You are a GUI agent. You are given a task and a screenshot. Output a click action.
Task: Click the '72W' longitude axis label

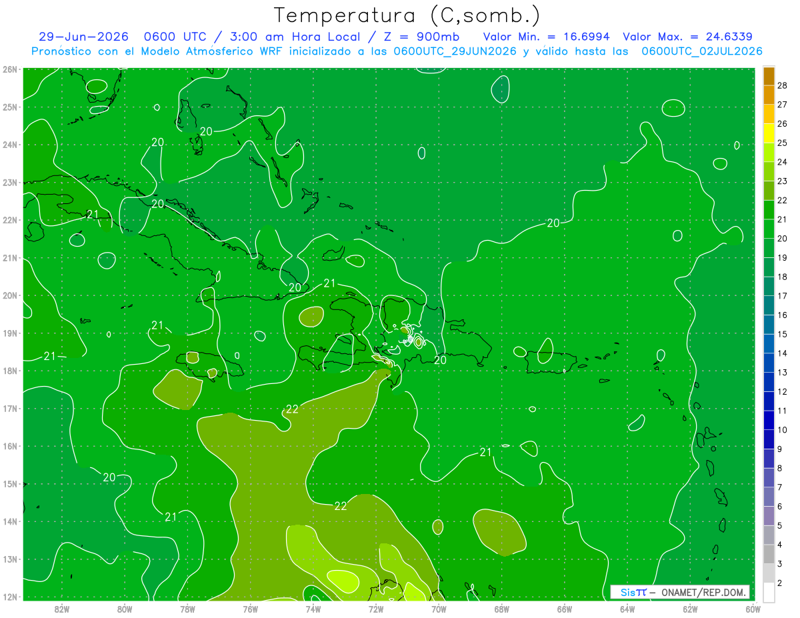[x=376, y=609]
